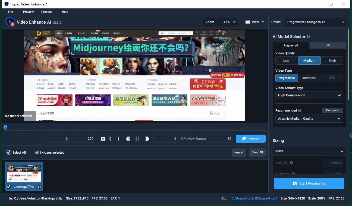Click the blue Preview button
Screen dimensions: 352x206
[251, 139]
